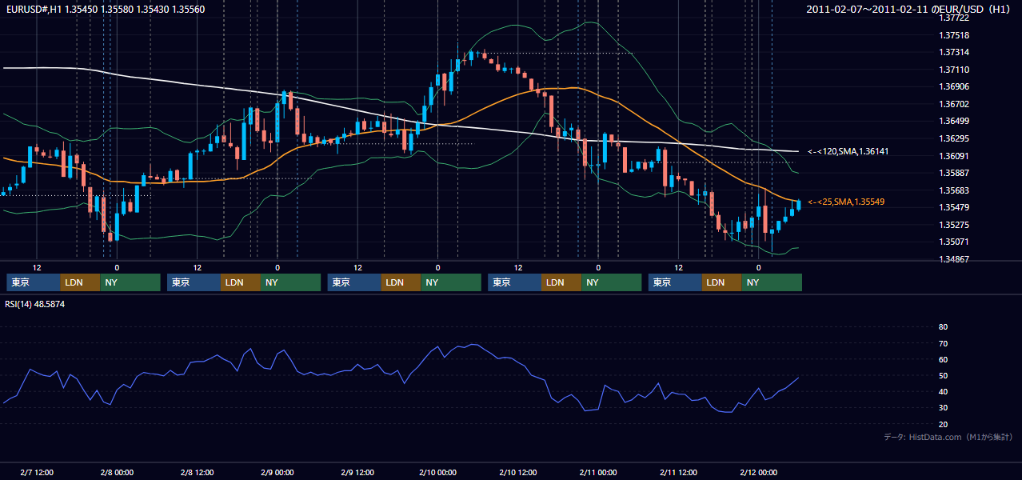Viewport: 1022px width, 480px height.
Task: Click the 2/9 00:00 date label
Action: pyautogui.click(x=277, y=473)
